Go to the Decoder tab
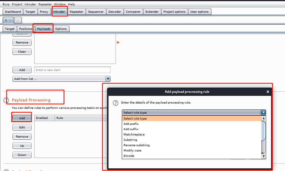The height and width of the screenshot is (171, 285). pyautogui.click(x=115, y=12)
